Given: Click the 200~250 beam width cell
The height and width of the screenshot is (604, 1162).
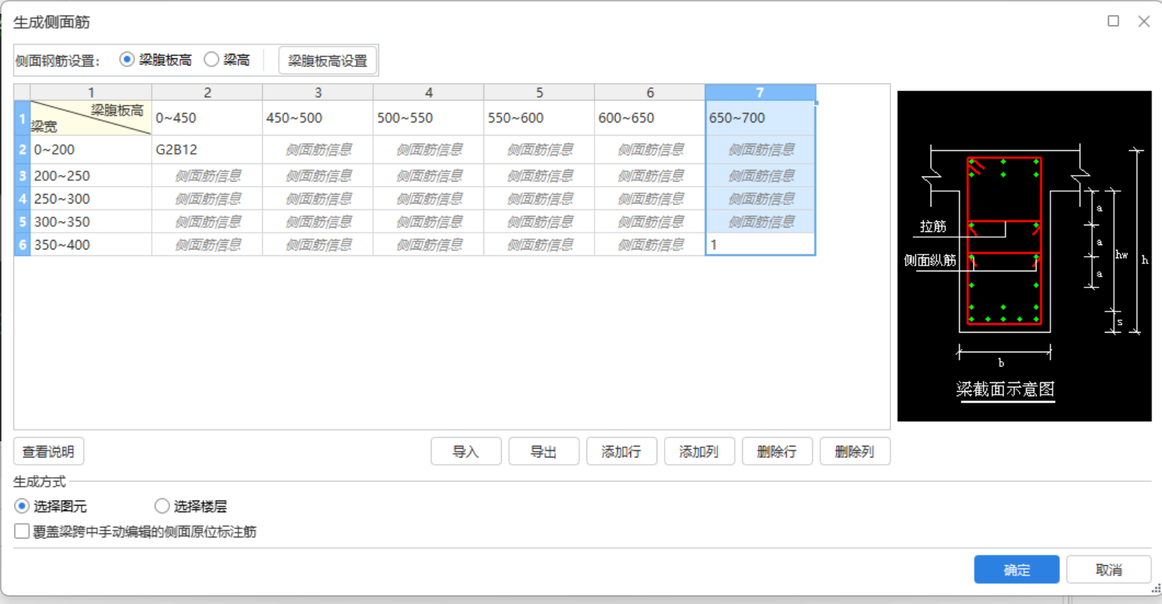Looking at the screenshot, I should 91,176.
